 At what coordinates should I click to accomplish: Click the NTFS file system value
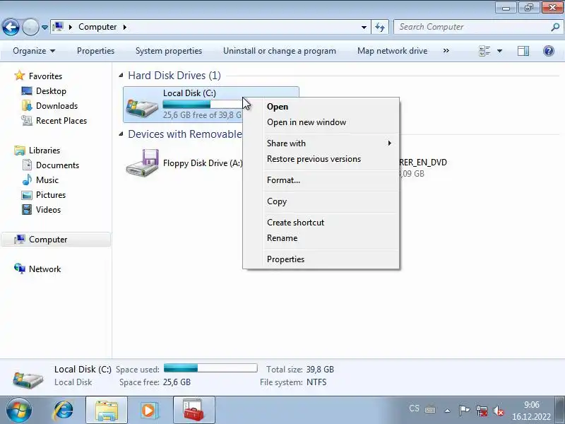(316, 382)
